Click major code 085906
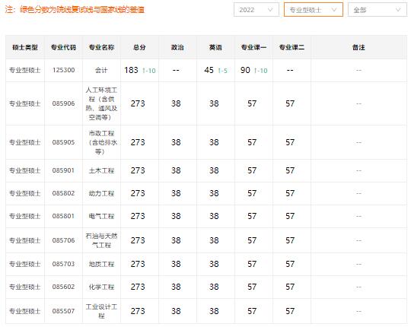 63,103
